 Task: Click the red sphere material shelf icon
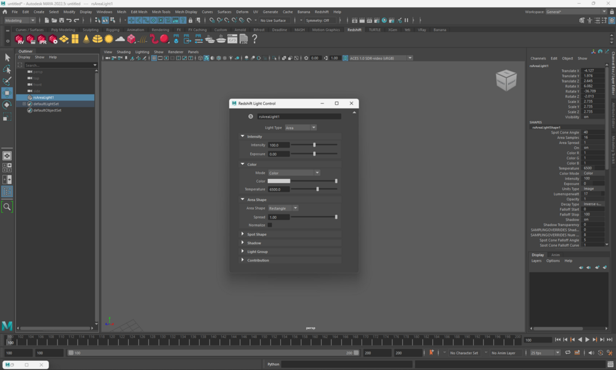pos(164,39)
